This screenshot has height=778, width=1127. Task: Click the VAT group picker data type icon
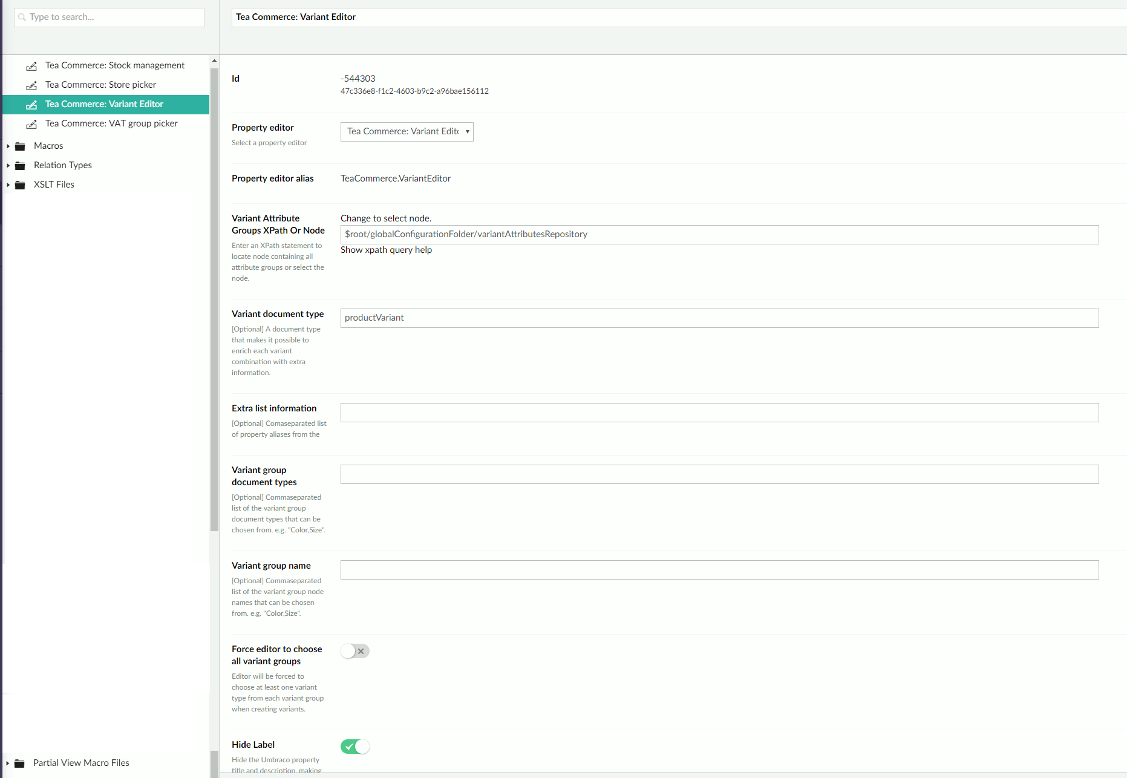click(x=31, y=124)
